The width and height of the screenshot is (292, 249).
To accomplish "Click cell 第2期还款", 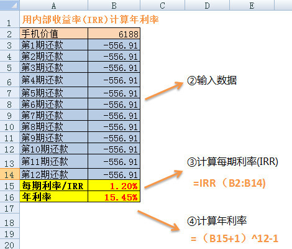I will click(54, 56).
